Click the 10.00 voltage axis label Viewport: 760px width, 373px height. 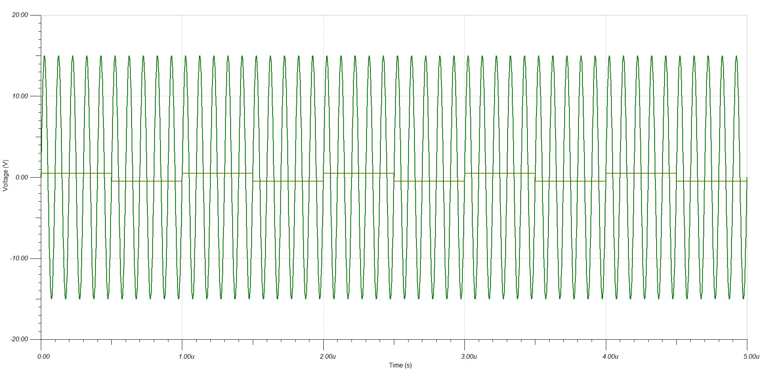(20, 96)
